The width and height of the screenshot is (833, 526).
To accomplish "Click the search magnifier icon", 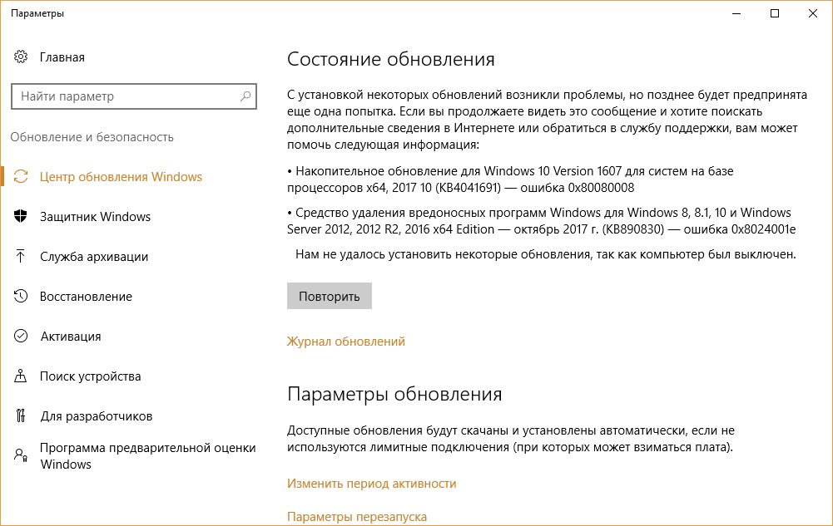I will tap(245, 96).
